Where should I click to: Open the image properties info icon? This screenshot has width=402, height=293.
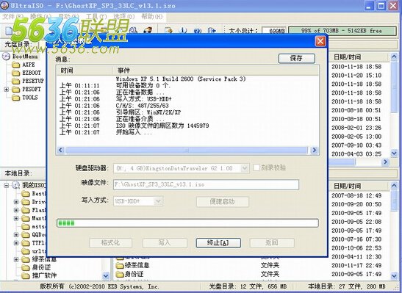click(x=183, y=31)
